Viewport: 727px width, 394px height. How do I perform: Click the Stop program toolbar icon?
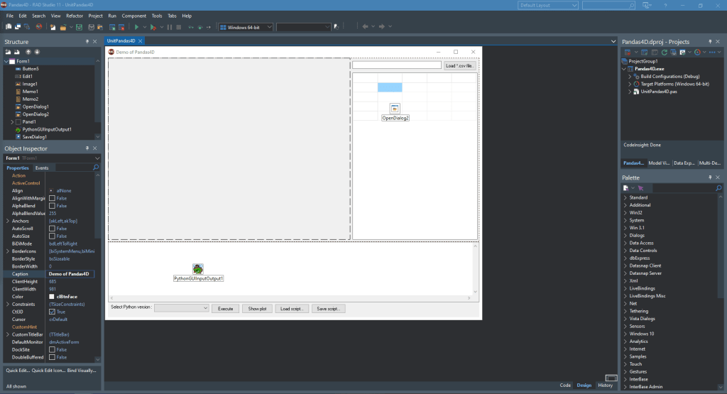coord(178,27)
